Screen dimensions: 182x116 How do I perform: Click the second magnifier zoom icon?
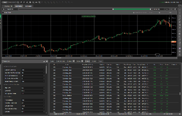point(24,2)
